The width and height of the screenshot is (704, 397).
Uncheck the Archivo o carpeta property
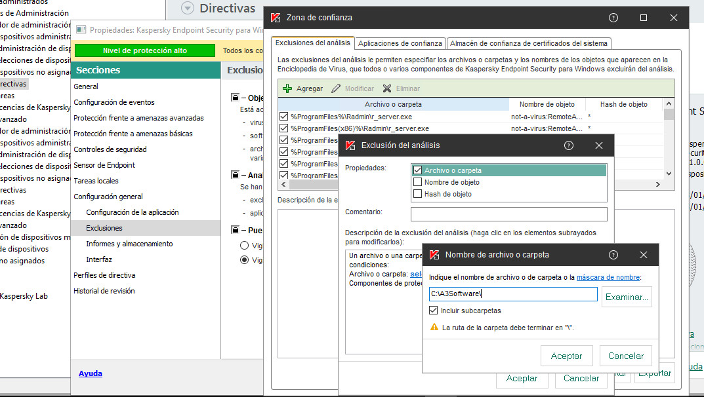pos(417,170)
